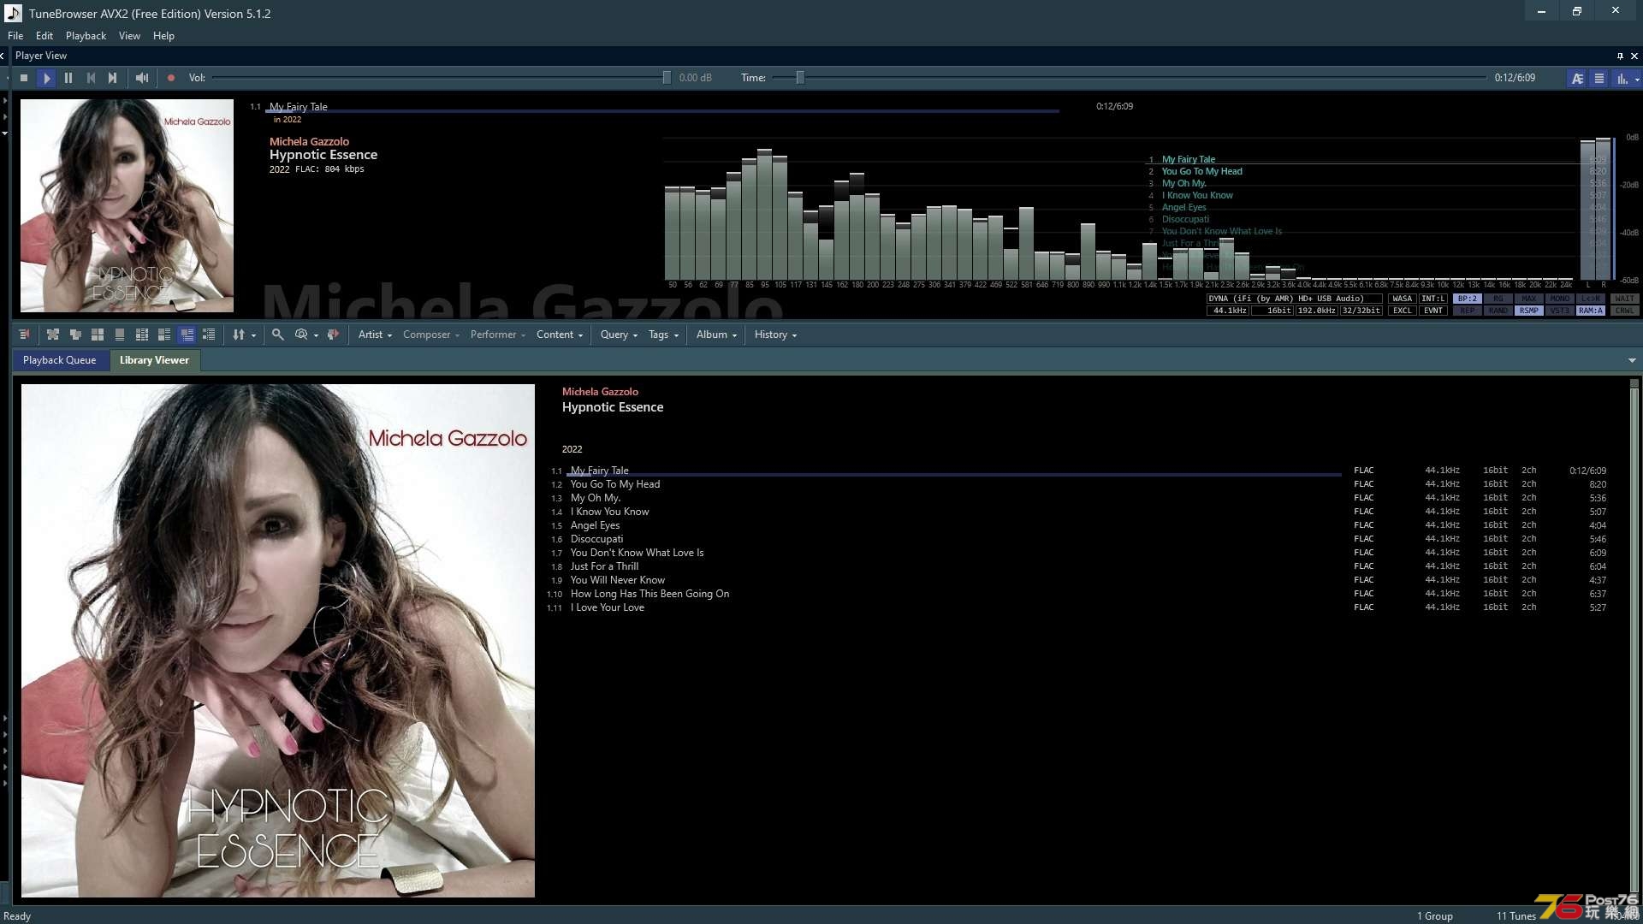This screenshot has width=1643, height=924.
Task: Open the Performer filter dropdown
Action: click(498, 335)
